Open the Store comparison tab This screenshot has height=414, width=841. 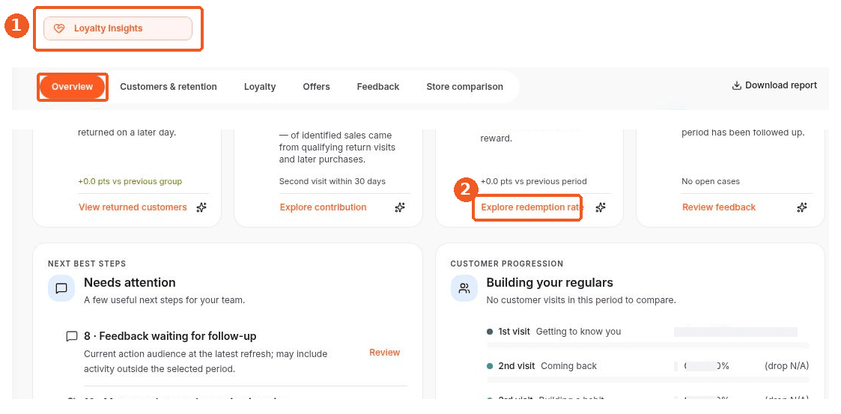tap(464, 87)
